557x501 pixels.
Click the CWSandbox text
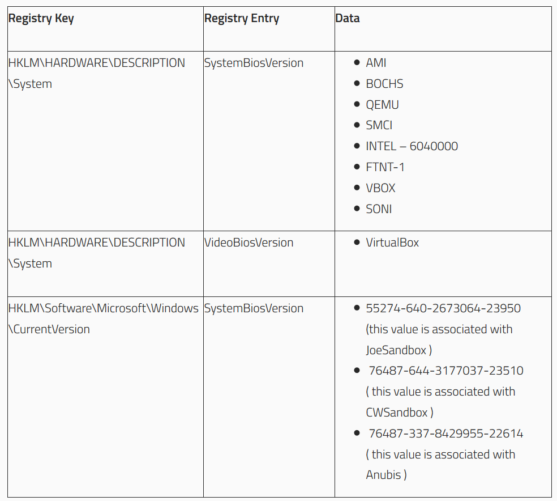click(x=396, y=413)
